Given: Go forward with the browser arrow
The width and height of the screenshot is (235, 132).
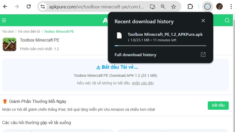Looking at the screenshot, I should tap(17, 6).
